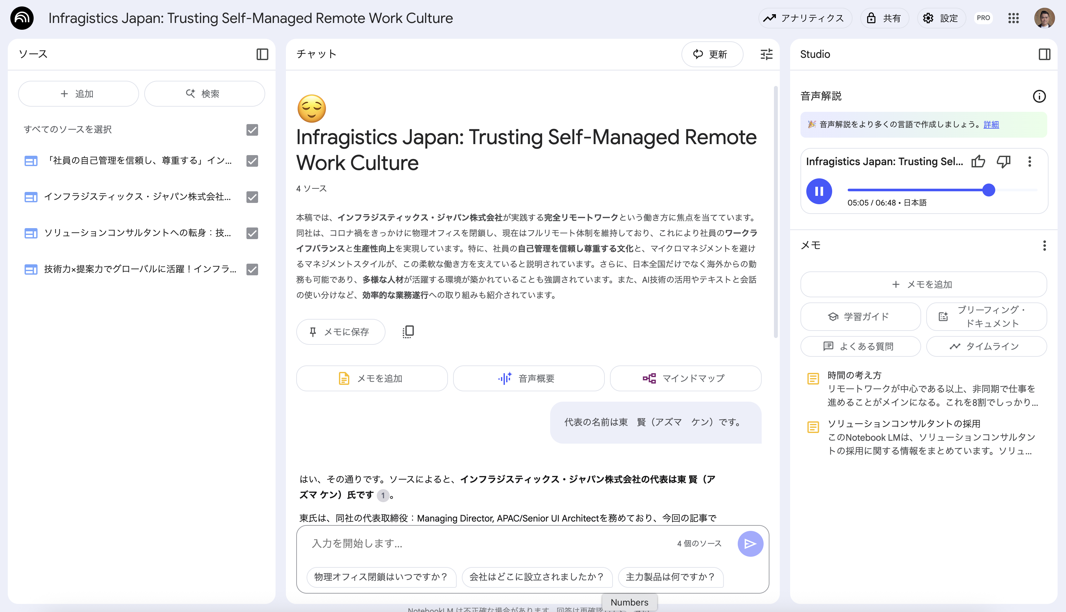Viewport: 1066px width, 612px height.
Task: Collapse the Studio panel
Action: pyautogui.click(x=1045, y=54)
